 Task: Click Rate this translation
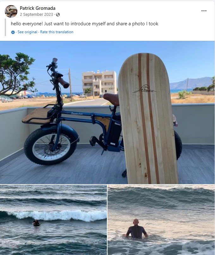pyautogui.click(x=57, y=32)
